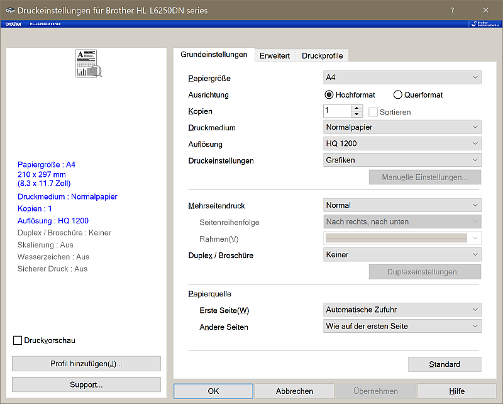503x404 pixels.
Task: Click the 'Papiergröße : A4' summary text
Action: tap(46, 165)
